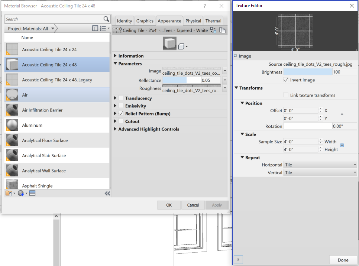Open the asset library panel icon at bottom
The width and height of the screenshot is (359, 266).
point(32,193)
